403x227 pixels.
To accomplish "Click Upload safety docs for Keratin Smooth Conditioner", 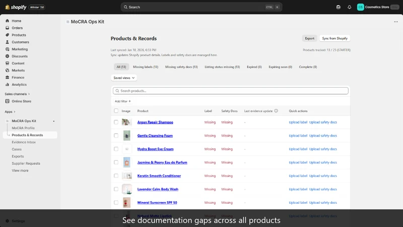I will (323, 176).
